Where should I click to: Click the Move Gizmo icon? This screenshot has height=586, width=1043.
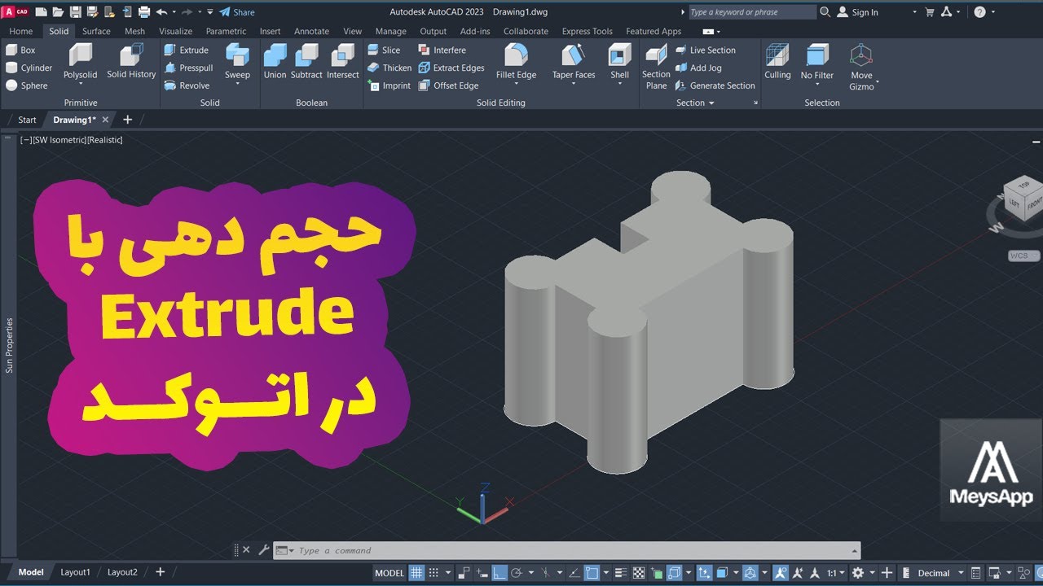point(861,55)
